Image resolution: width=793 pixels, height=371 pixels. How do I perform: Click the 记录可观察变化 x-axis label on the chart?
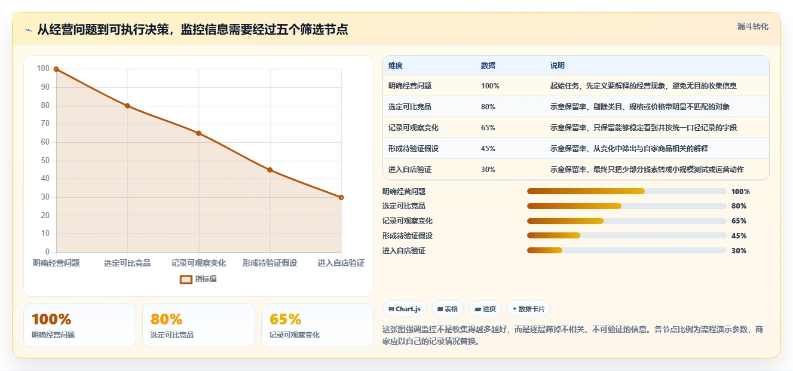click(198, 263)
